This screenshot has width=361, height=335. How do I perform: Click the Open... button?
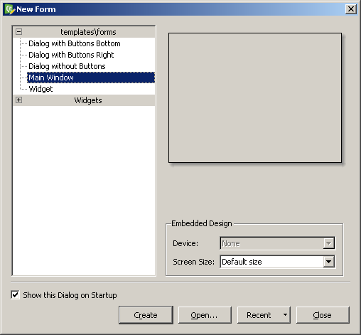tap(205, 315)
